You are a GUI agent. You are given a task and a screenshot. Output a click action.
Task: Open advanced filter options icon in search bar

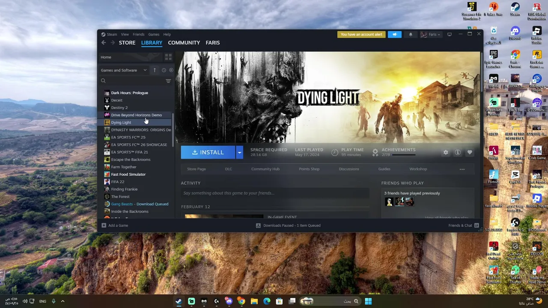tap(168, 81)
